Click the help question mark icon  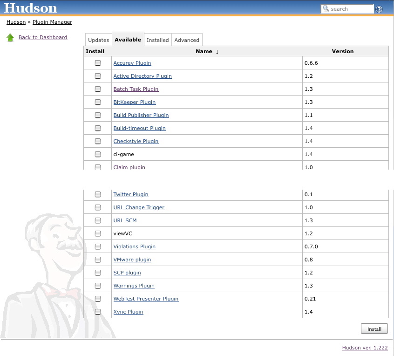pos(379,9)
